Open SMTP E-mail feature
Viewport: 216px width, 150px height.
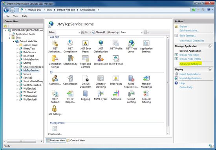coord(116,60)
